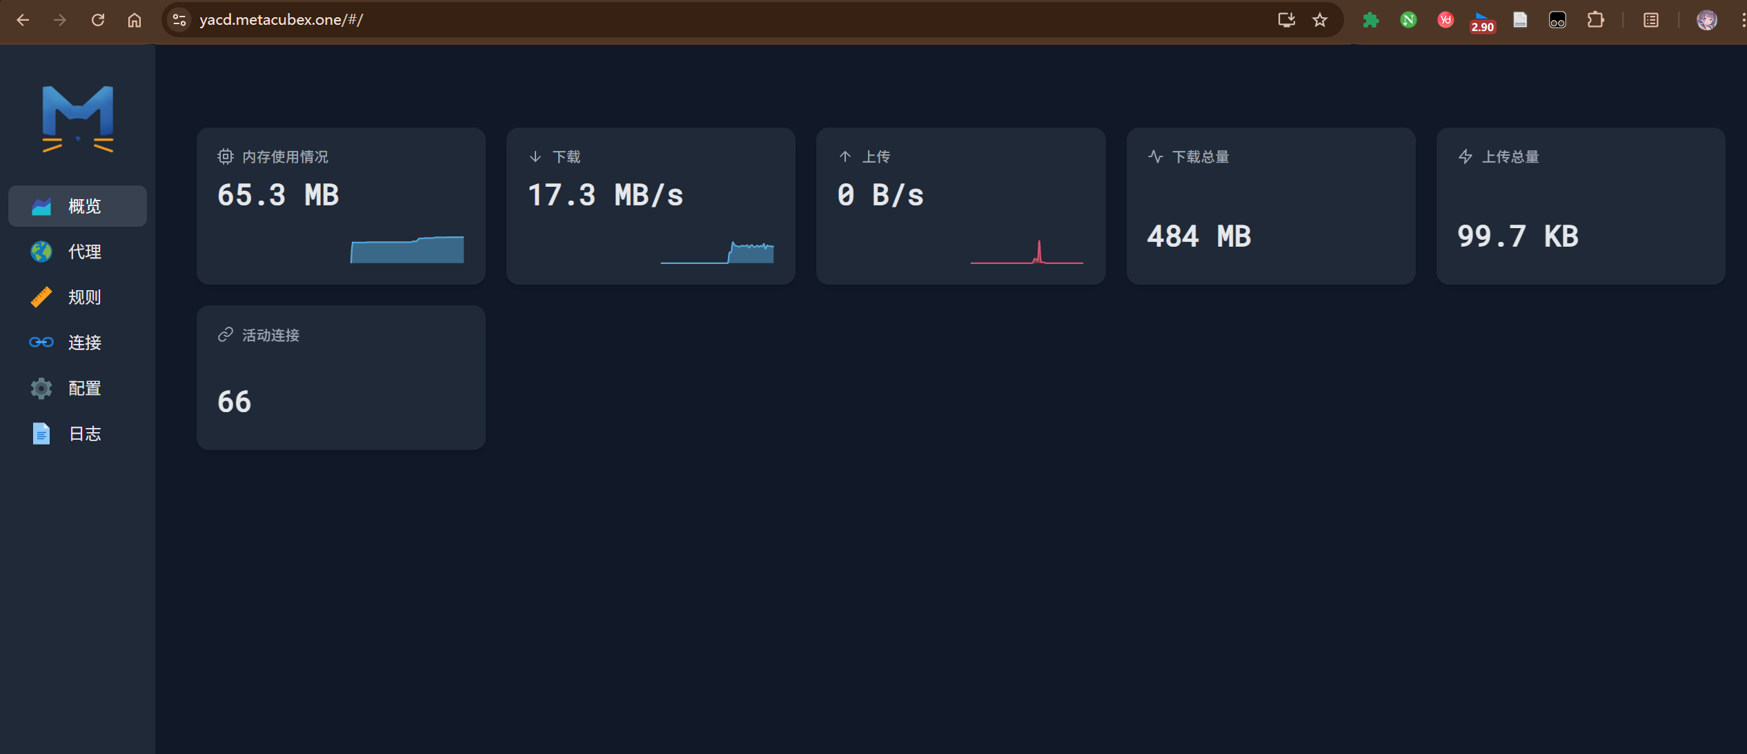Click the 下载总量 label

pyautogui.click(x=1201, y=156)
